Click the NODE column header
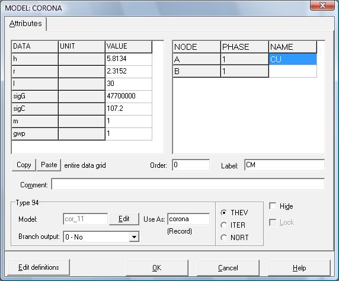 pos(197,47)
